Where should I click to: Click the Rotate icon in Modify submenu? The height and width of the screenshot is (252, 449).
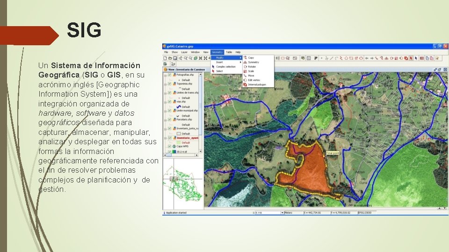(x=245, y=67)
